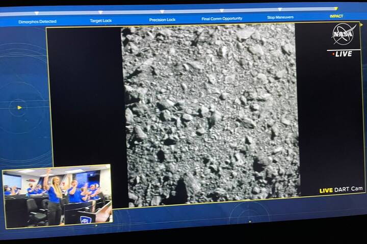Screen dimensions: 367x244
Task: Open the mission control picture-in-picture feed
Action: [x=57, y=196]
